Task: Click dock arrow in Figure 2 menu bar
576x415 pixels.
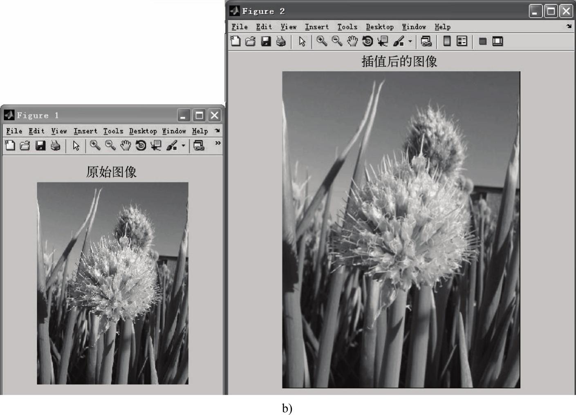Action: click(x=569, y=26)
